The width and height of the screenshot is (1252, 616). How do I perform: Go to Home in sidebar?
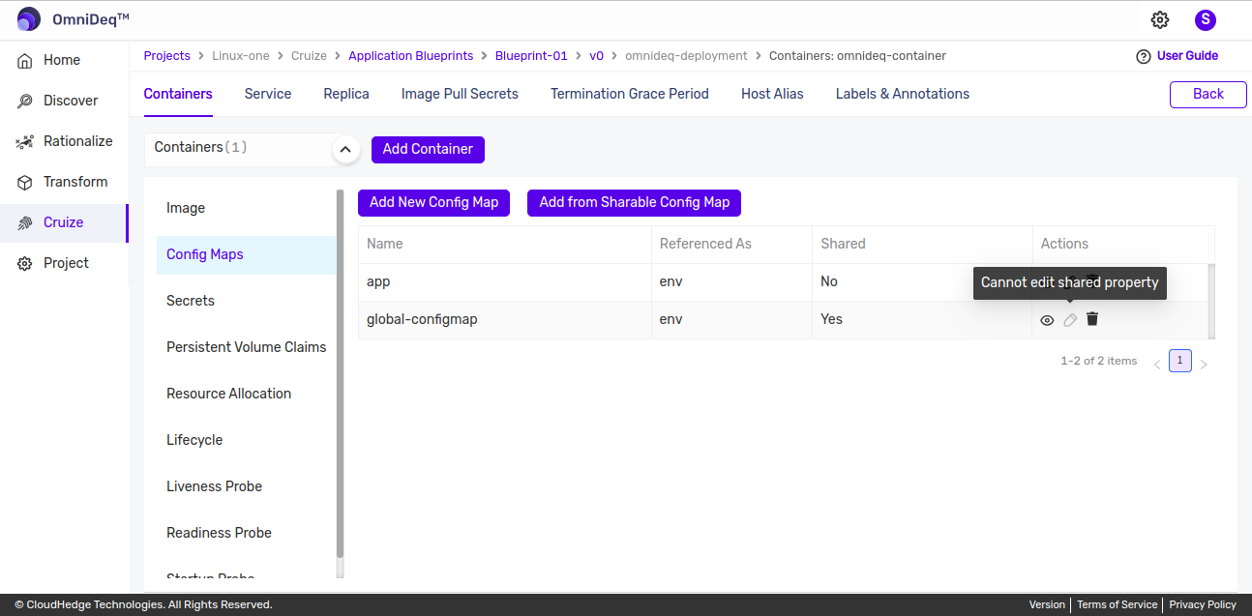click(63, 60)
